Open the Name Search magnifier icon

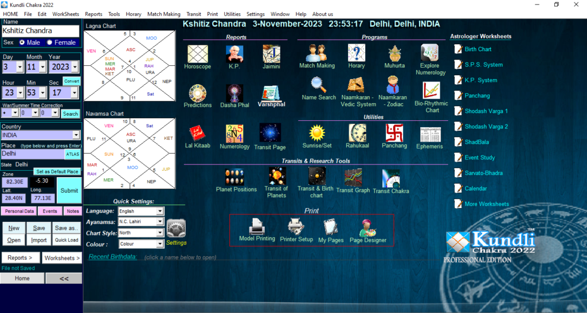pyautogui.click(x=319, y=85)
